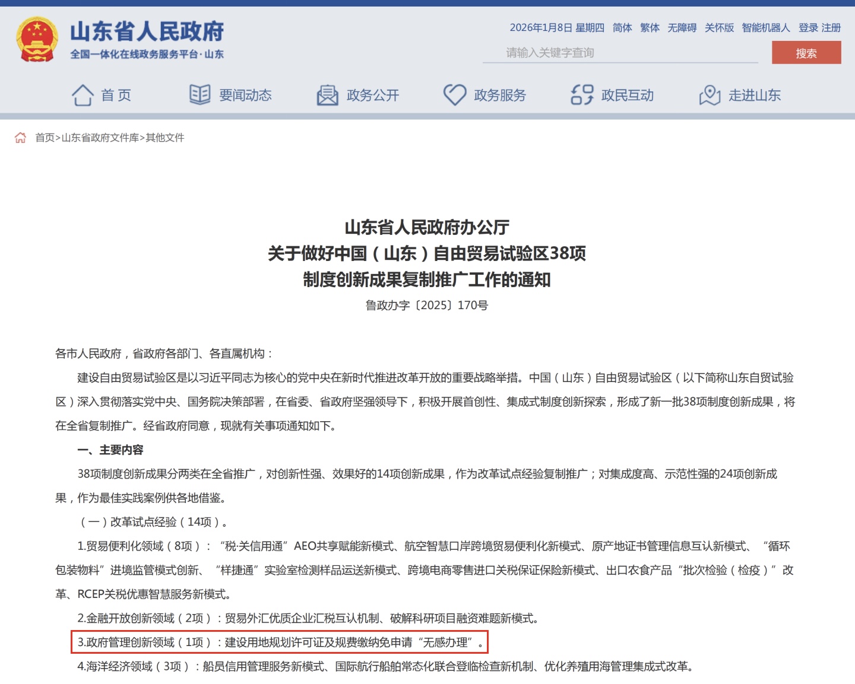Click the 注册 register link
855x684 pixels.
click(x=831, y=28)
